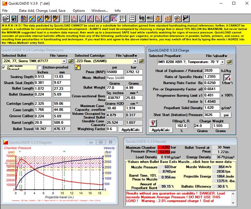Click the plus-minus table icon
Image resolution: width=251 pixels, height=209 pixels.
click(x=122, y=19)
